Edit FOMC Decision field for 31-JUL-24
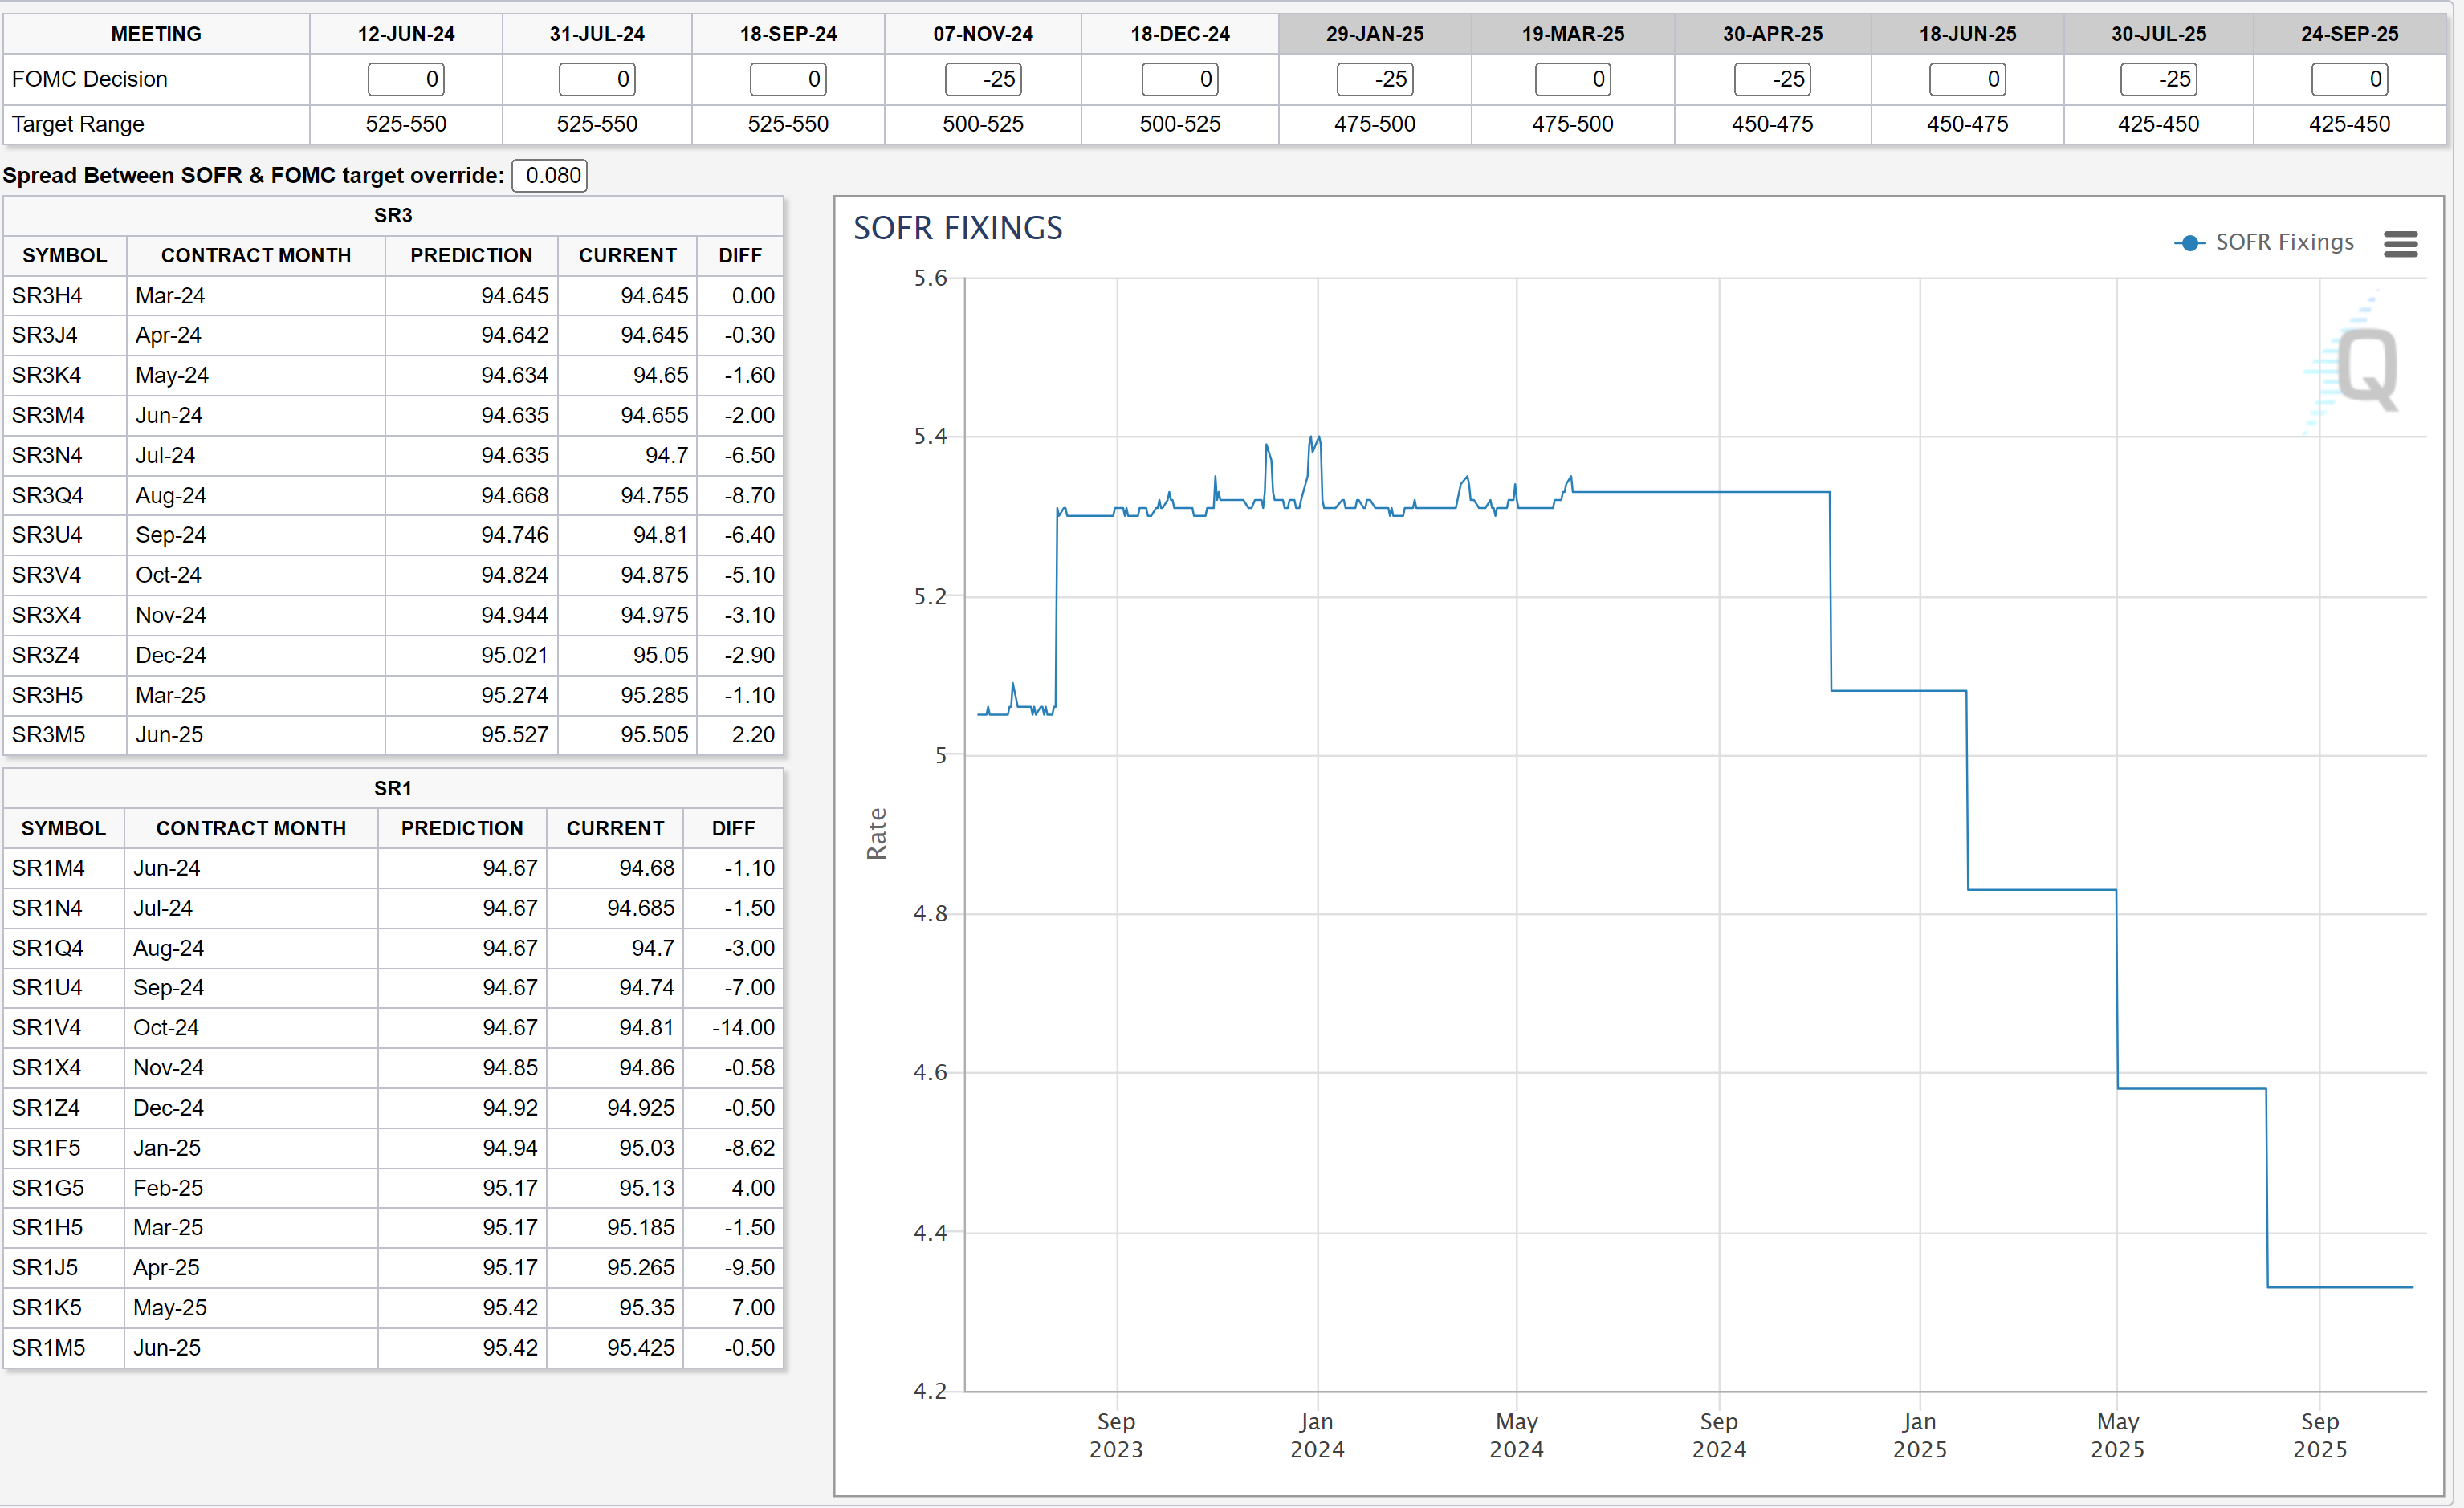 click(597, 79)
